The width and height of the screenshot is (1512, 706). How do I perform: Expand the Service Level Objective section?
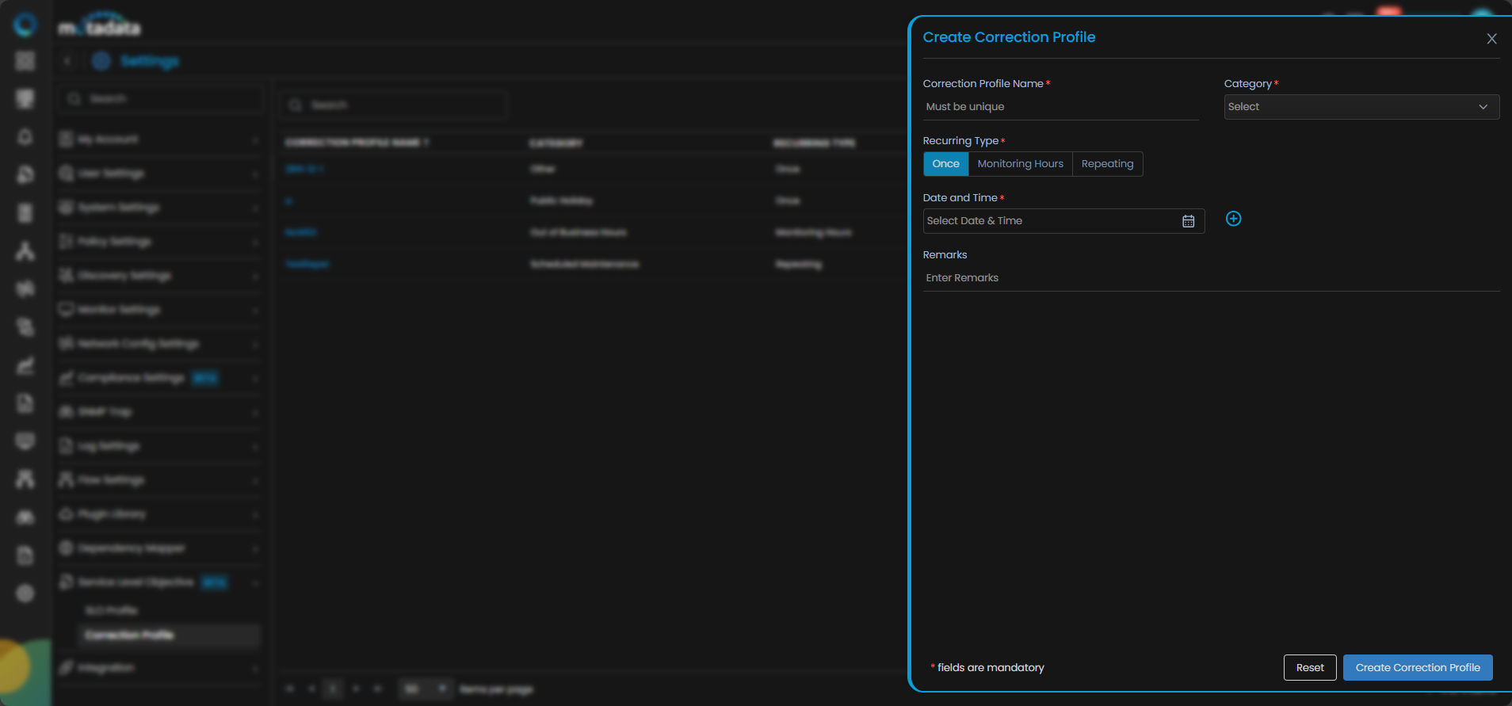click(158, 582)
